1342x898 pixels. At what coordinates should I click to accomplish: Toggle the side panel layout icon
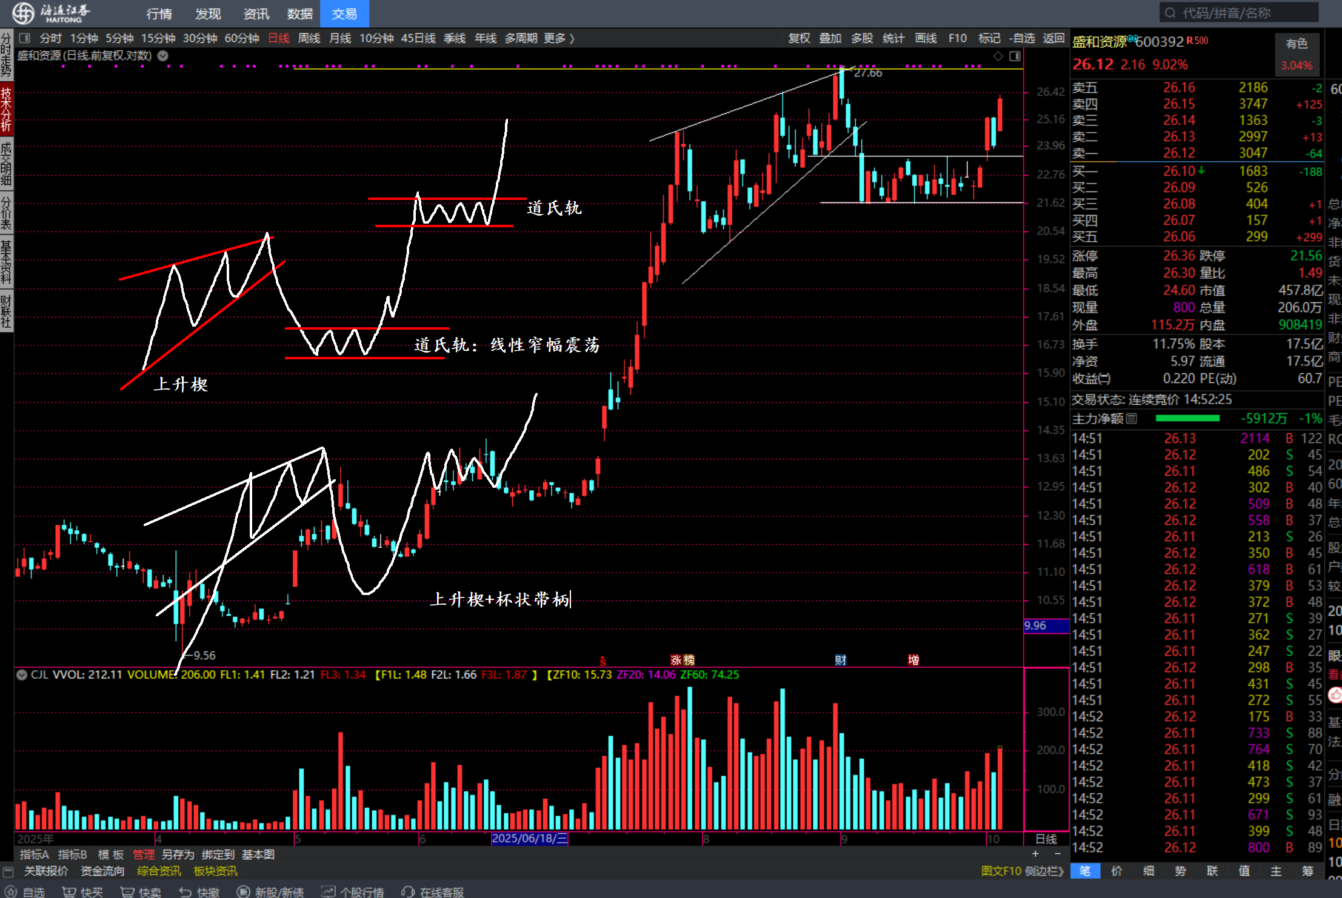click(1015, 56)
